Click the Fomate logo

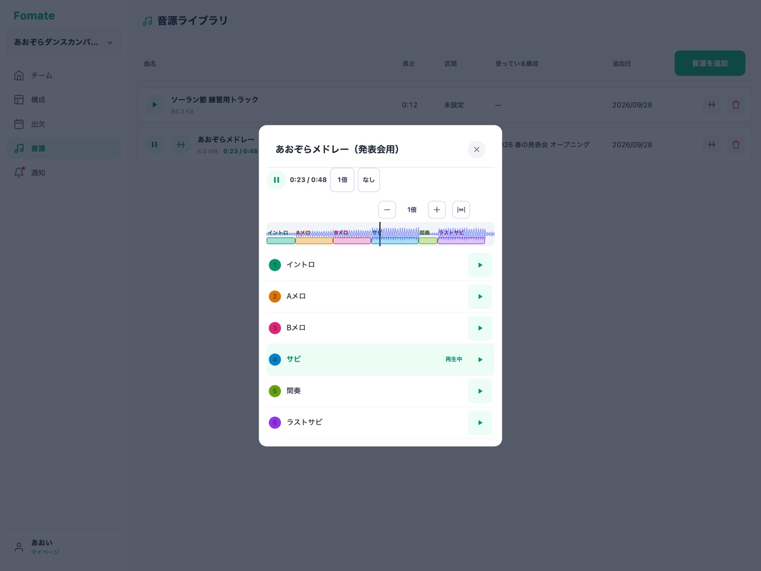(x=34, y=16)
